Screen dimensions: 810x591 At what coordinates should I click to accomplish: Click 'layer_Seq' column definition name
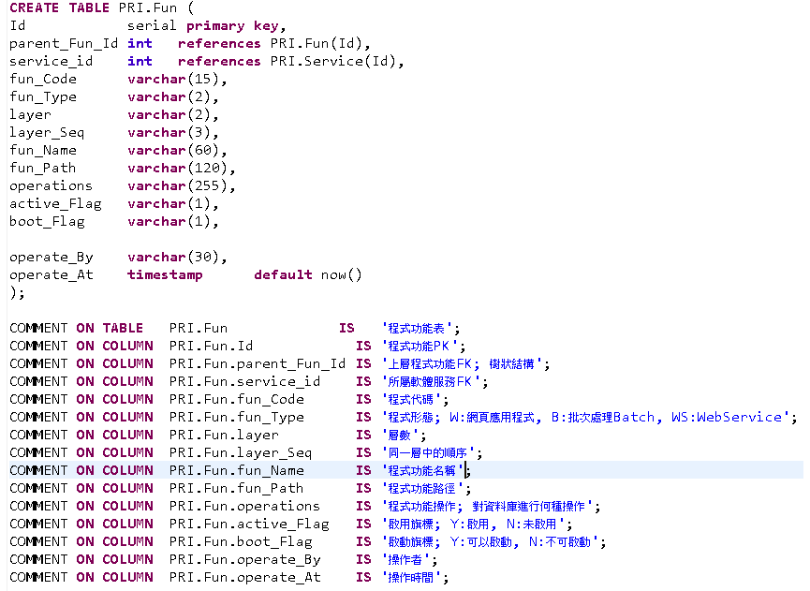47,133
